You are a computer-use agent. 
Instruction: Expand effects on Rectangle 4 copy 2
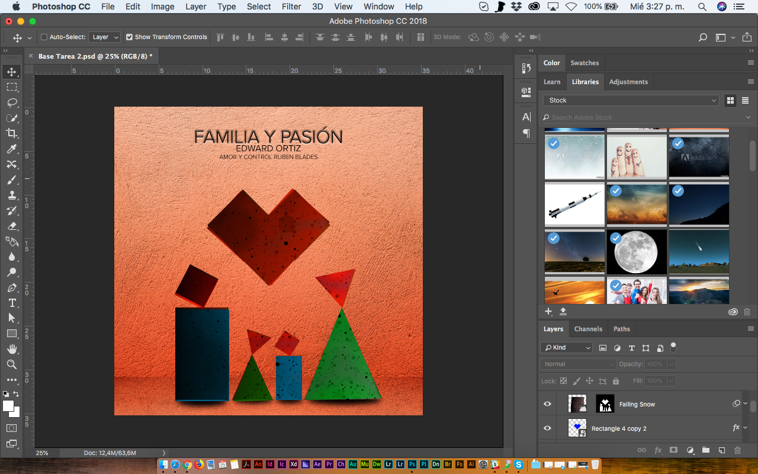click(x=745, y=428)
